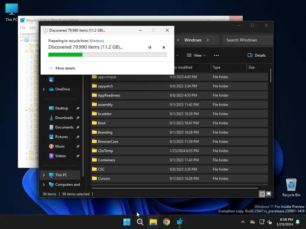The width and height of the screenshot is (306, 229).
Task: Open the clock showing 6:58 PM
Action: coord(285,222)
